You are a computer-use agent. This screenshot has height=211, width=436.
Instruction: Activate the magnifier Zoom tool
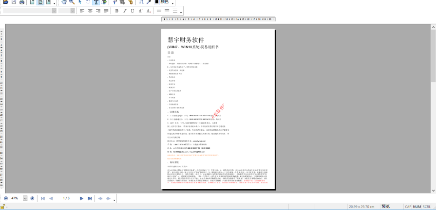(x=72, y=2)
